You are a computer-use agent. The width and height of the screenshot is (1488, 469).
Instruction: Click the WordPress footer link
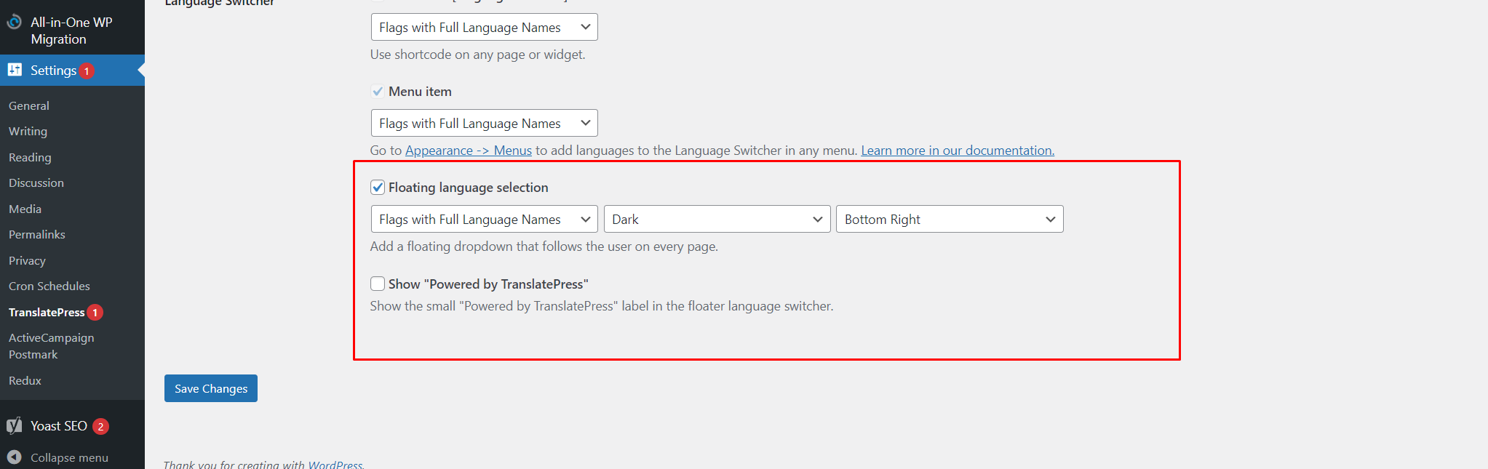click(335, 464)
